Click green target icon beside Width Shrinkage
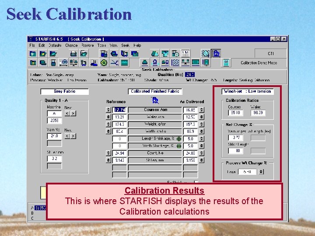Viewport: 315px width, 236px height. (x=179, y=146)
